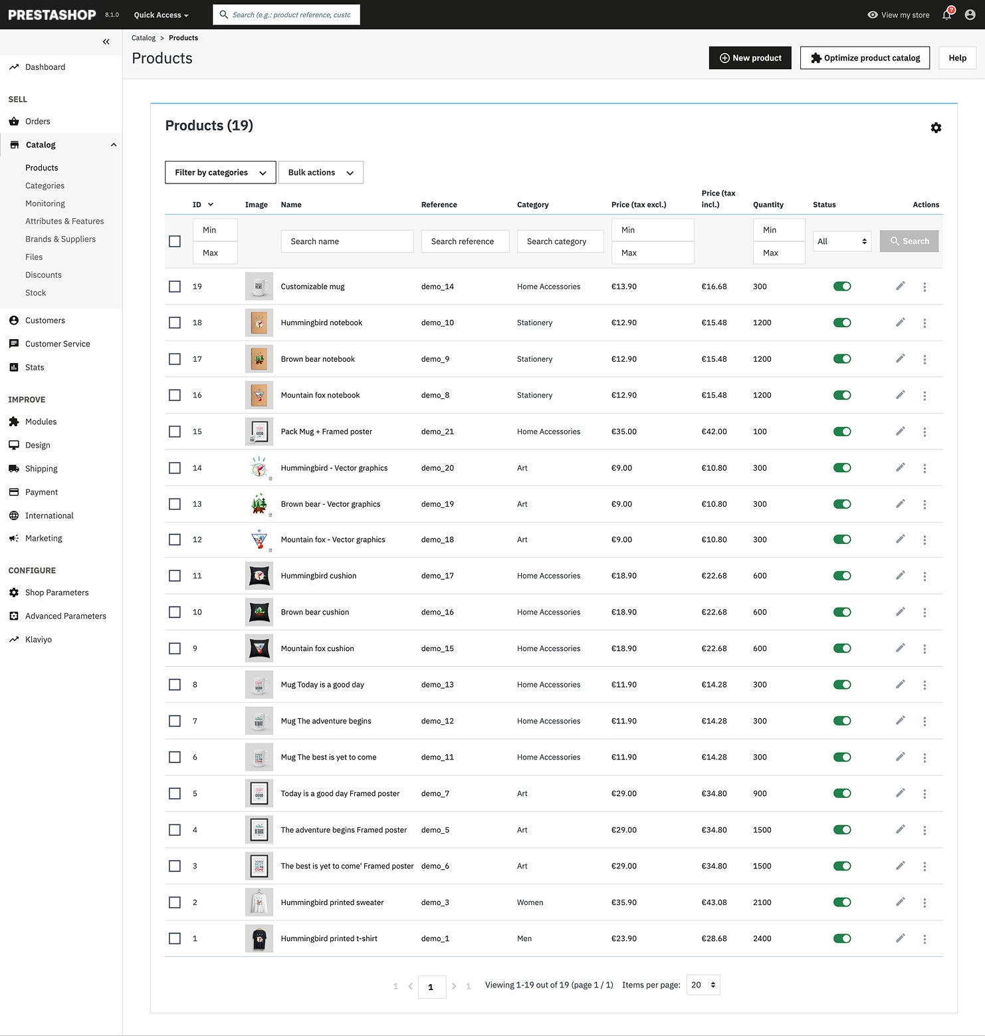985x1036 pixels.
Task: Click pencil icon for Hummingbird printed t-shirt
Action: coord(900,938)
